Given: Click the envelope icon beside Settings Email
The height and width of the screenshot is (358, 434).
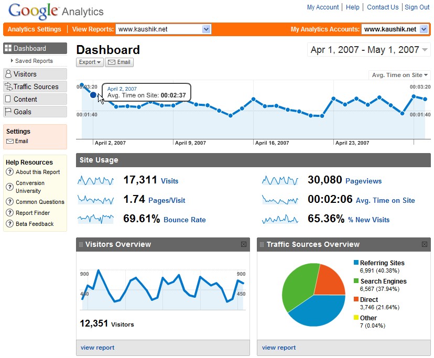Looking at the screenshot, I should (10, 142).
